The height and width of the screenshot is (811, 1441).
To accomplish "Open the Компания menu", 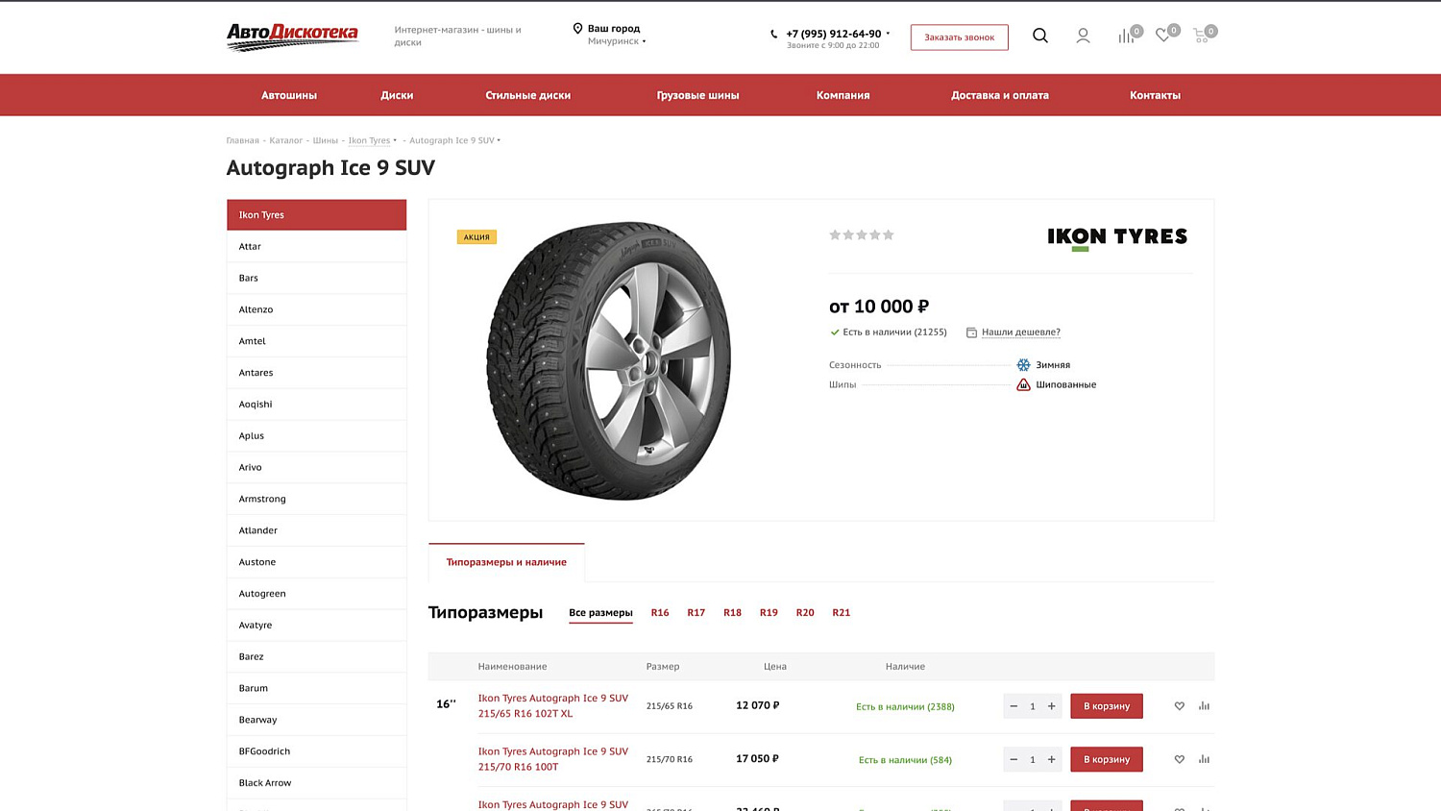I will tap(843, 95).
